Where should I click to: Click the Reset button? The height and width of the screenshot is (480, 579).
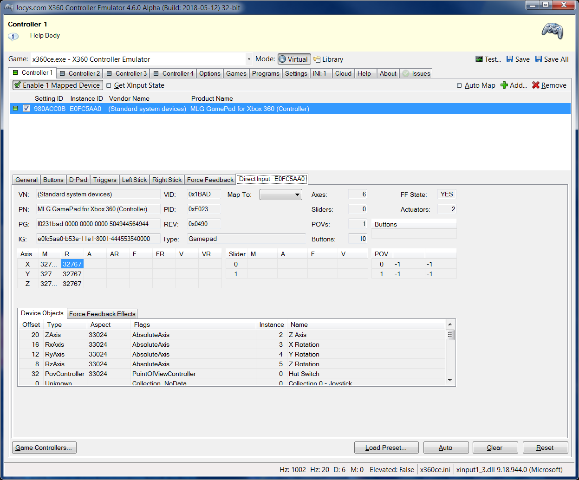(545, 448)
